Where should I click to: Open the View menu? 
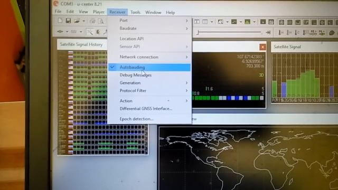click(x=83, y=12)
